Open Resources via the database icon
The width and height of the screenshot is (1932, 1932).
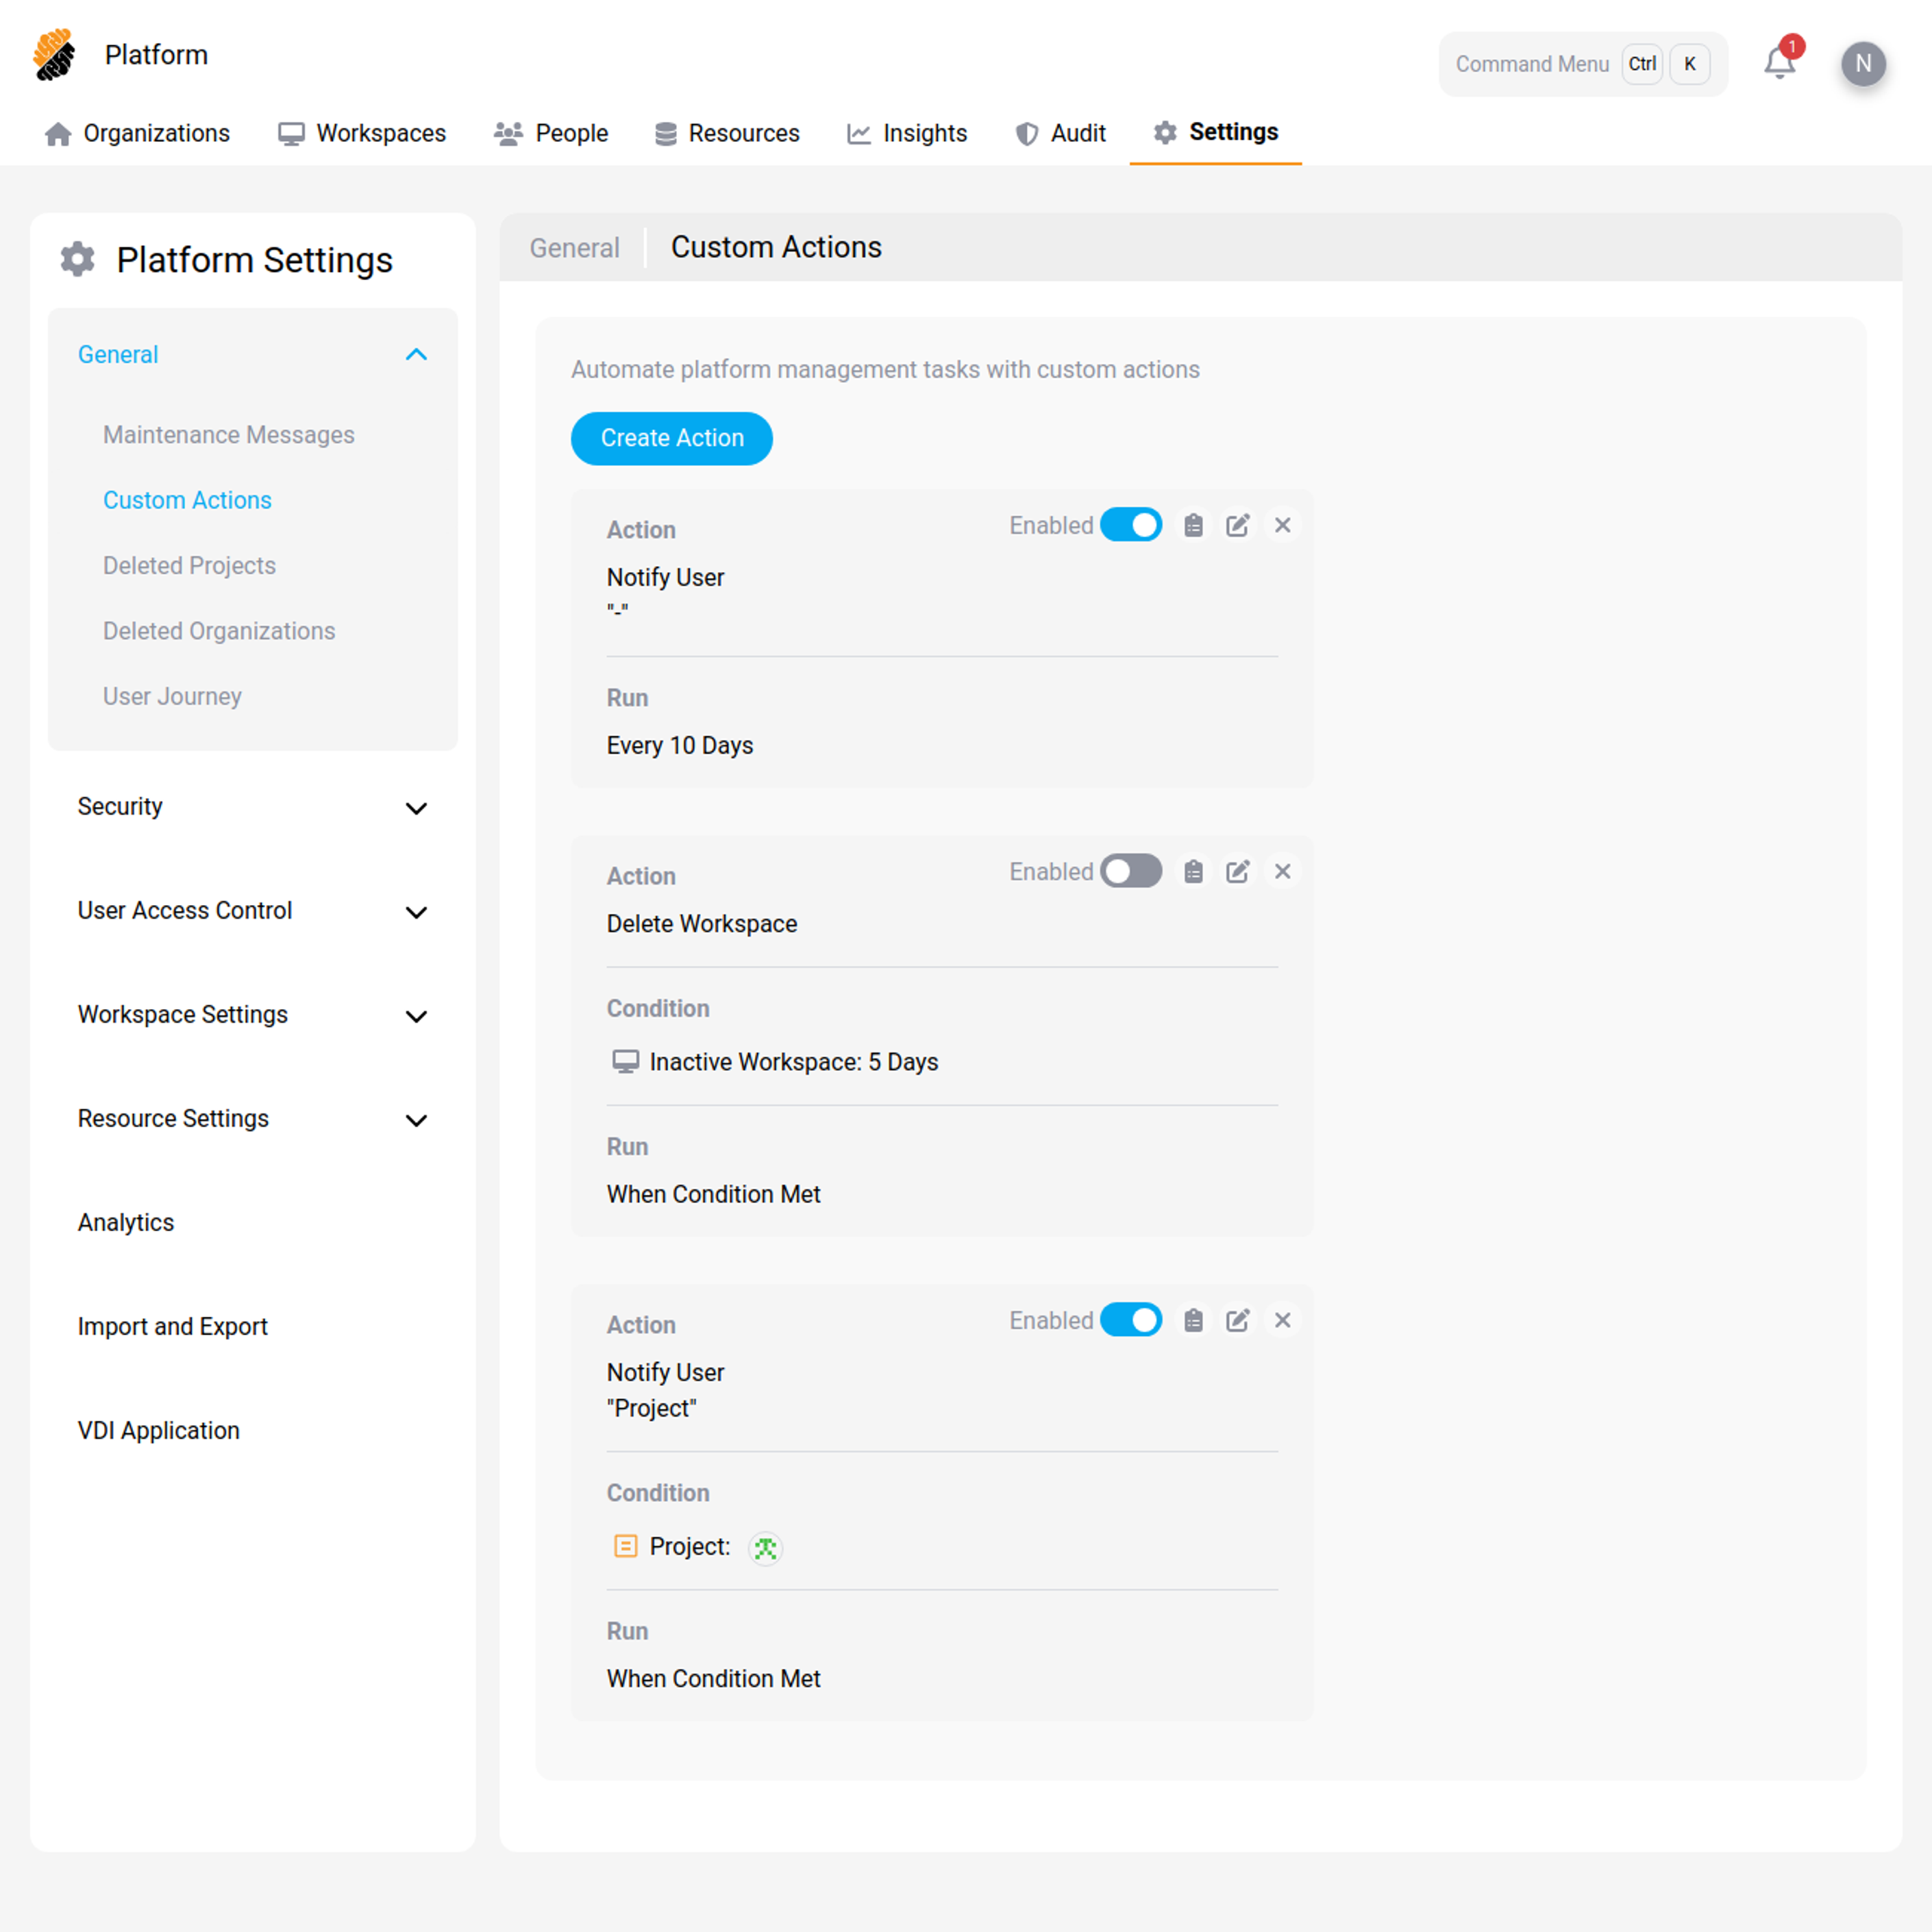[665, 133]
